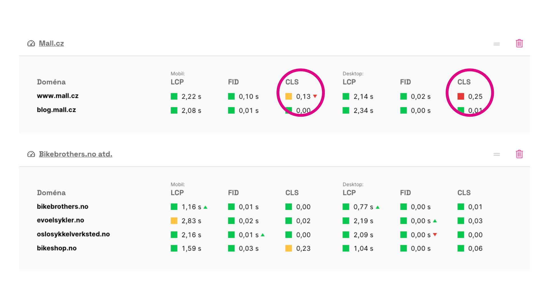Click the green up-arrow beside bikebrothers.no LCP

click(x=205, y=207)
